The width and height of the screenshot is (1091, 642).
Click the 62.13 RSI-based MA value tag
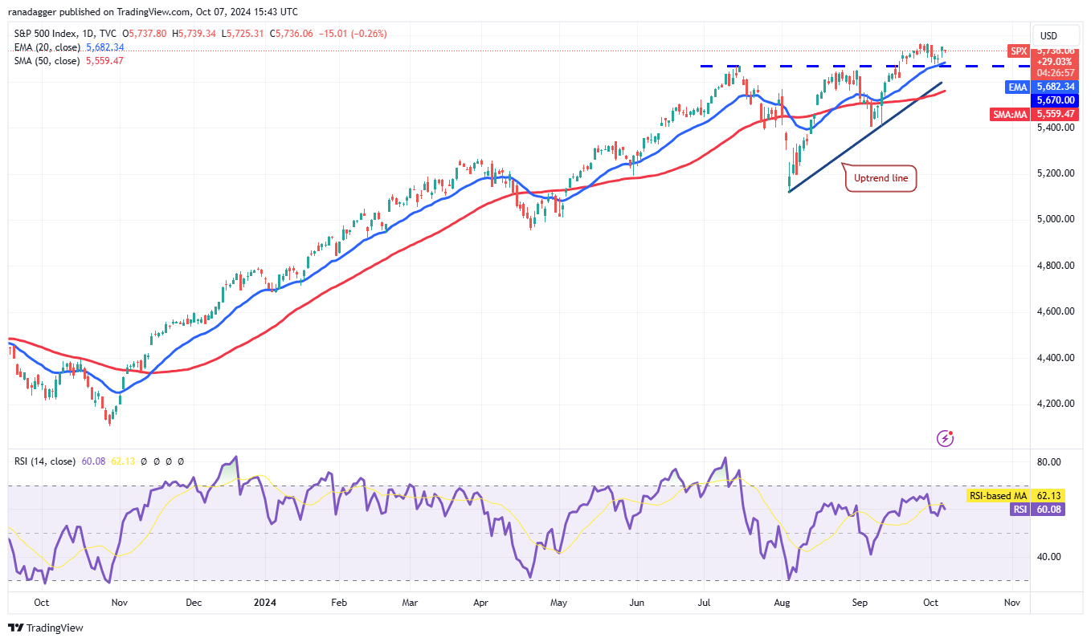click(1048, 496)
